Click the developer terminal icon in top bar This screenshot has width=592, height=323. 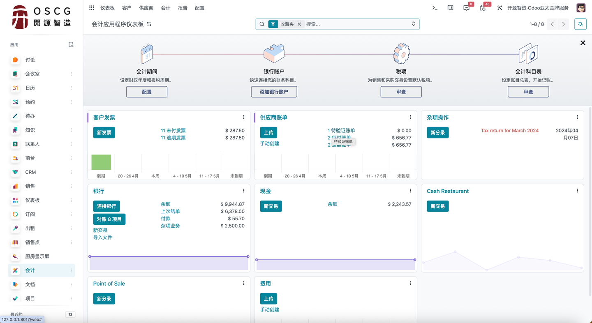coord(435,7)
